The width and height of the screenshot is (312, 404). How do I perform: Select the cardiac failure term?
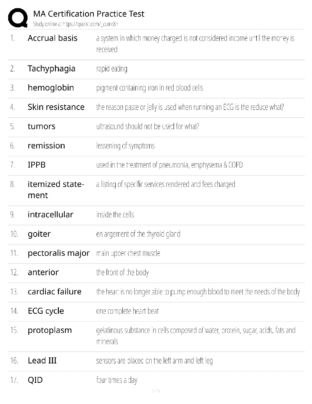pyautogui.click(x=55, y=292)
